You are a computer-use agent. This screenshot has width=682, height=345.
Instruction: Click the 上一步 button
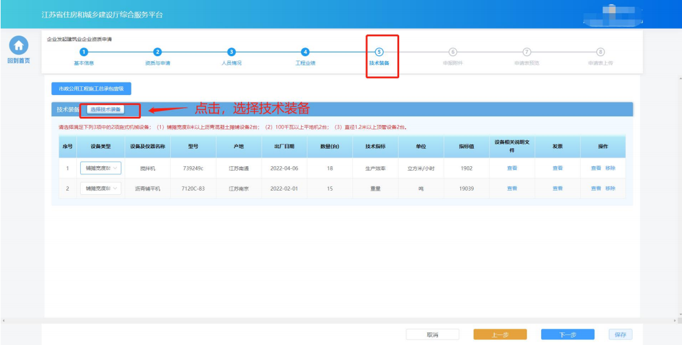pos(500,334)
